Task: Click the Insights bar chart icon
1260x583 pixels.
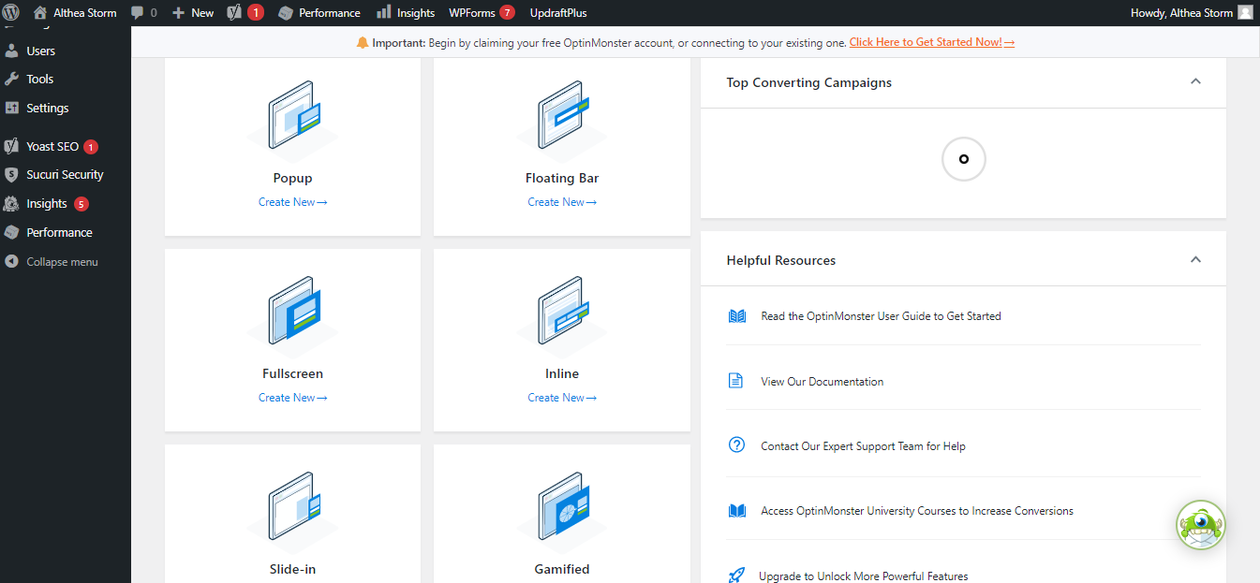Action: pyautogui.click(x=384, y=12)
